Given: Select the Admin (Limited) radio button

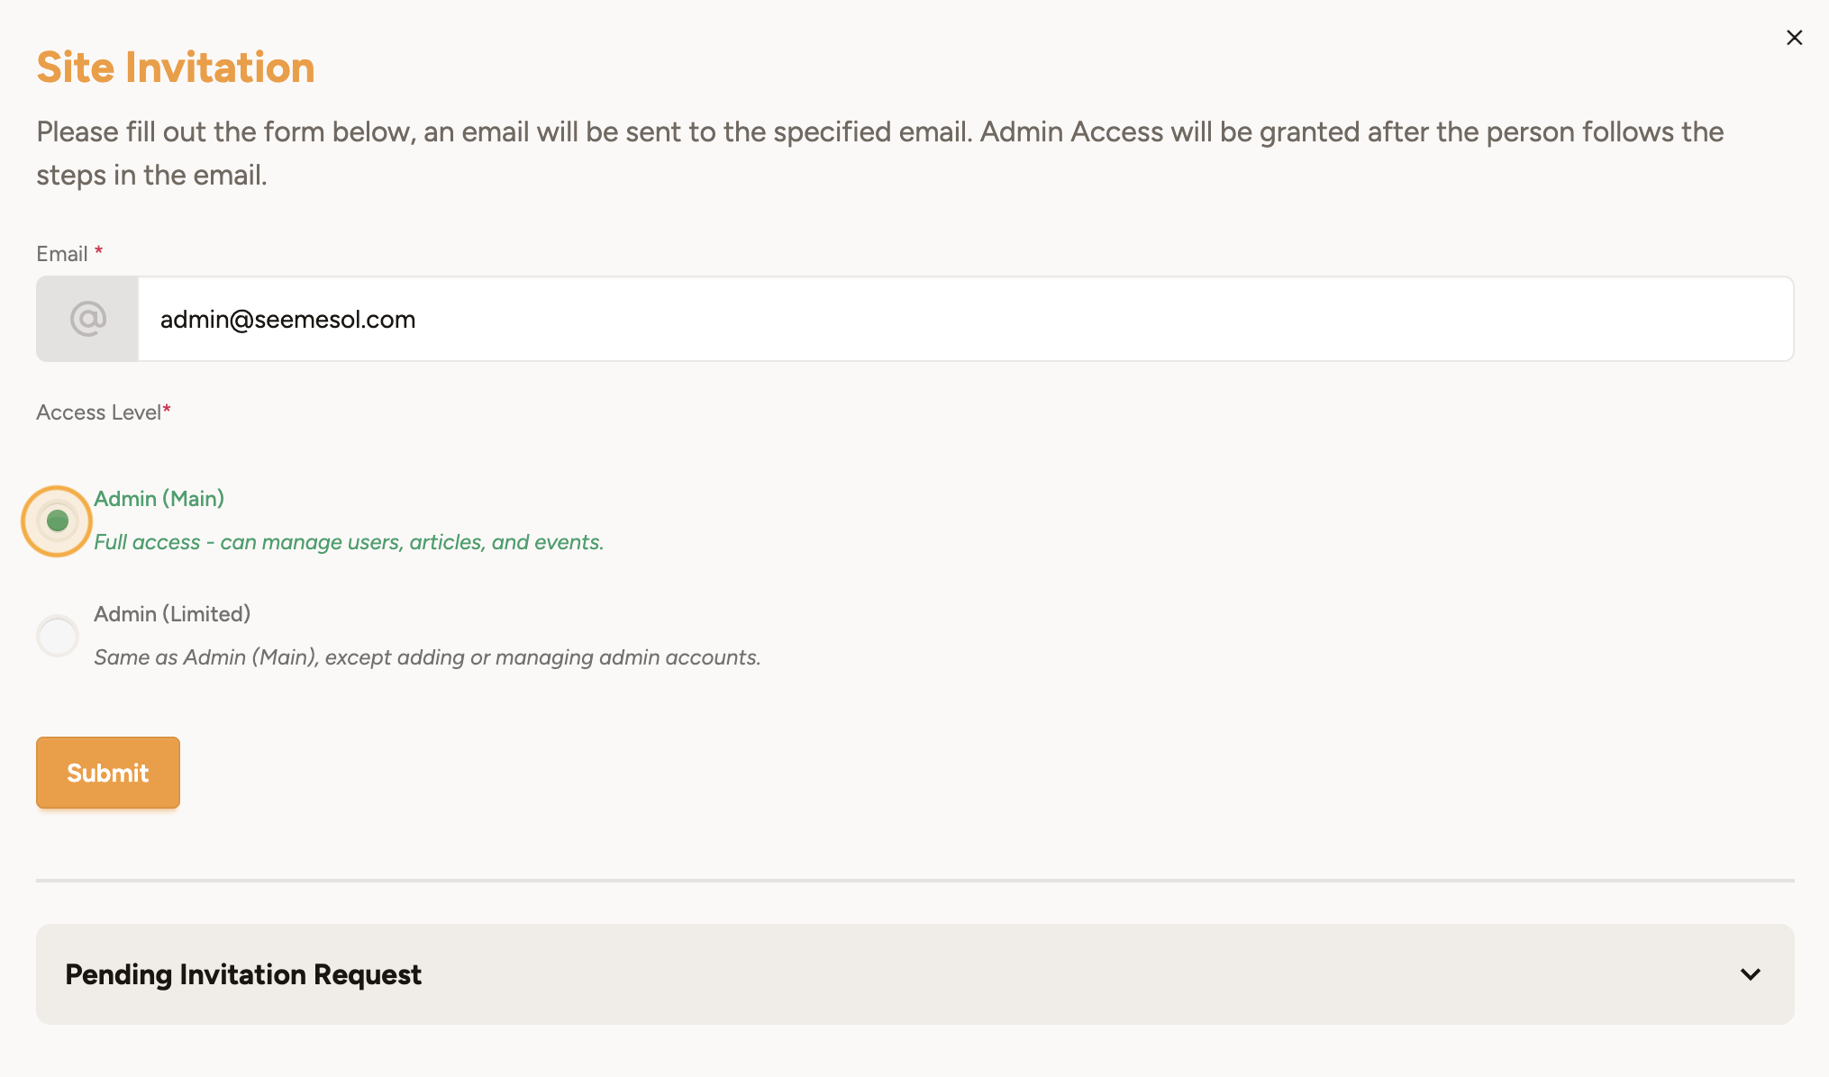Looking at the screenshot, I should (58, 636).
